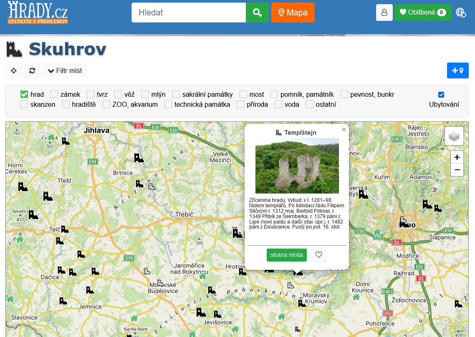This screenshot has width=475, height=337.
Task: Click outlined ruin marker near Brtnice
Action: [x=152, y=186]
